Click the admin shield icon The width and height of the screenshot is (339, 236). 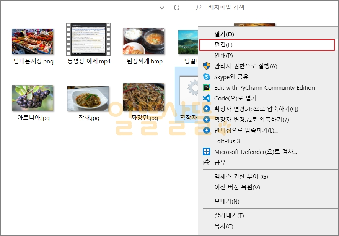click(207, 66)
